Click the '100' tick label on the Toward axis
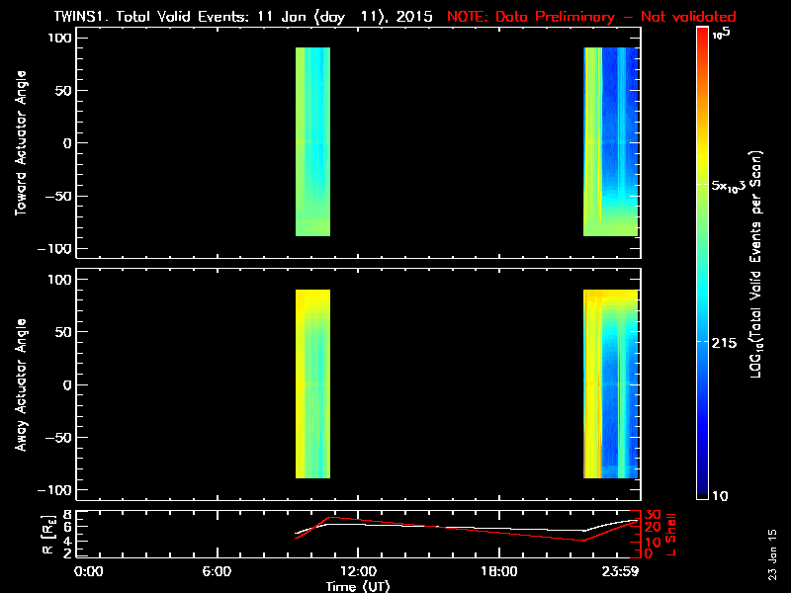The height and width of the screenshot is (593, 791). 59,38
